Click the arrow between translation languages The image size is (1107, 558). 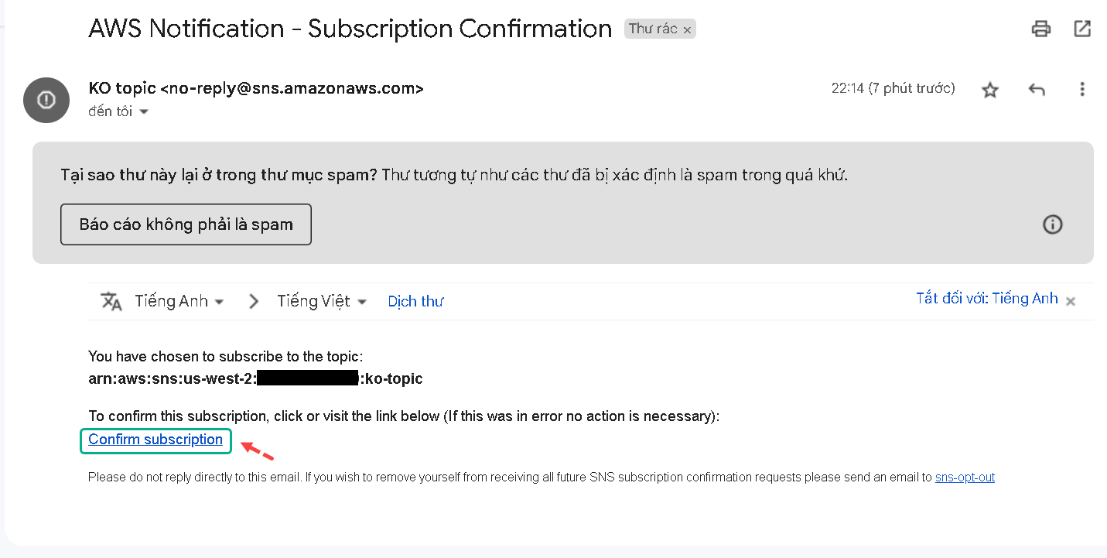(254, 301)
